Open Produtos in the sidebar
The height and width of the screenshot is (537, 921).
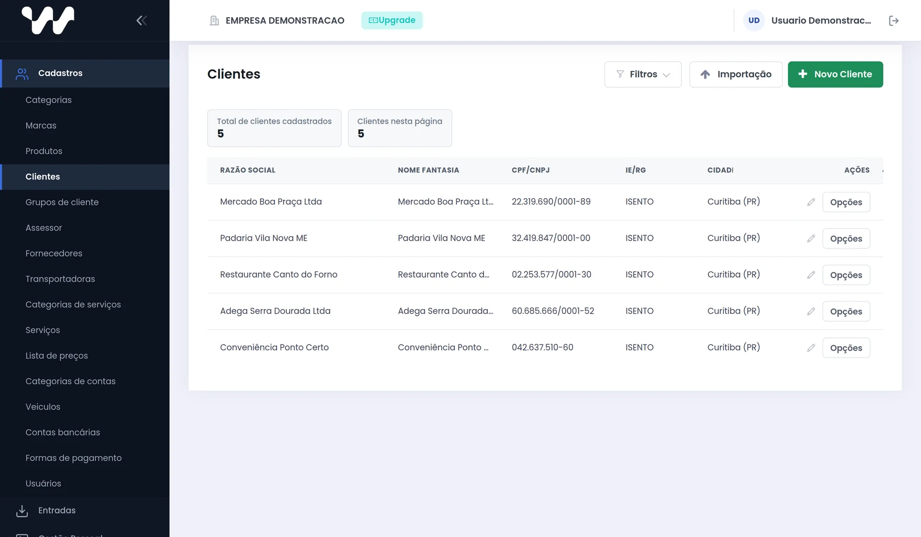click(44, 151)
